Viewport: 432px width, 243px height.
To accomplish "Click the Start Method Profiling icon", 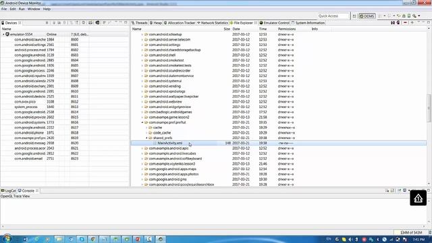I will [77, 23].
